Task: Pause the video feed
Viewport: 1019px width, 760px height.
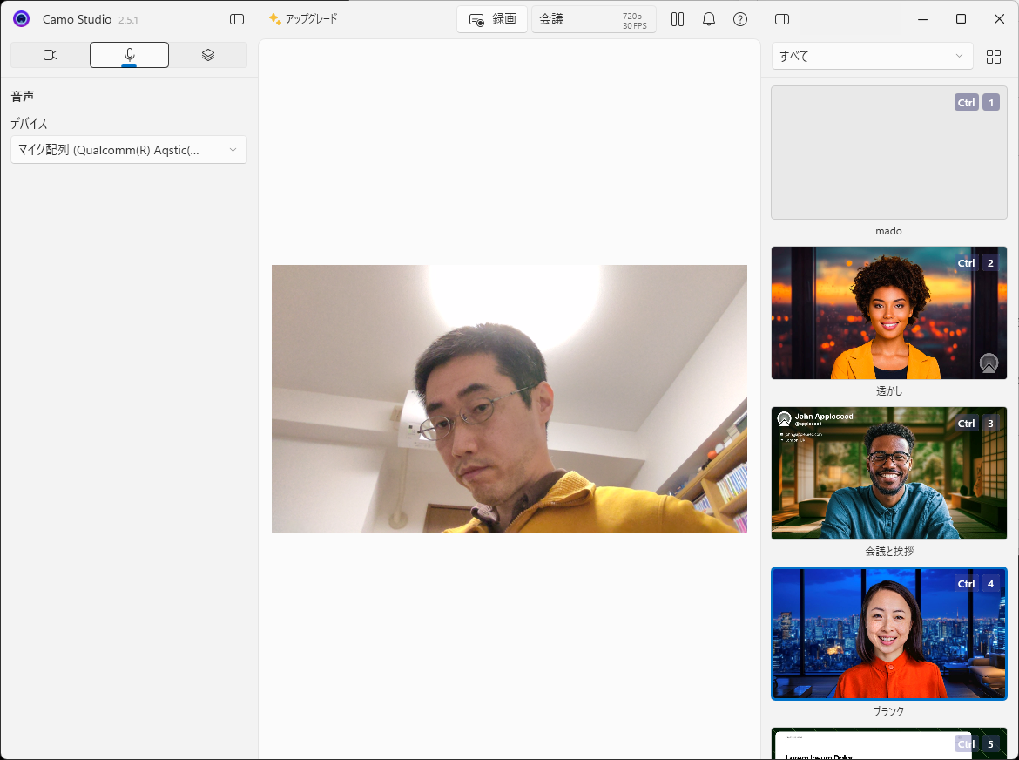Action: point(678,19)
